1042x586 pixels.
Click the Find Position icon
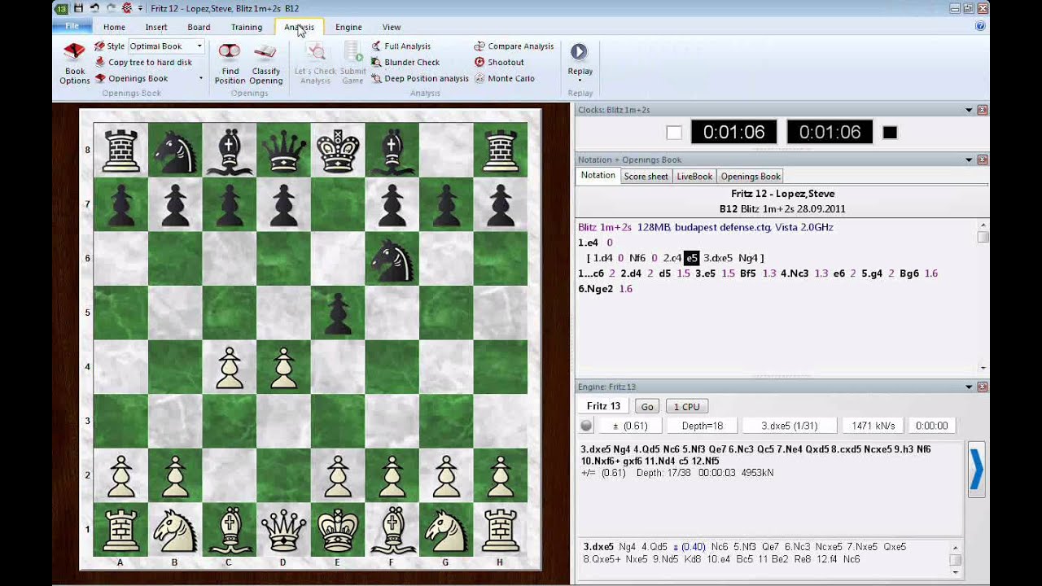[x=230, y=52]
